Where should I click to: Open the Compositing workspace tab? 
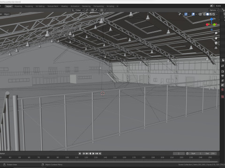[x=98, y=6]
